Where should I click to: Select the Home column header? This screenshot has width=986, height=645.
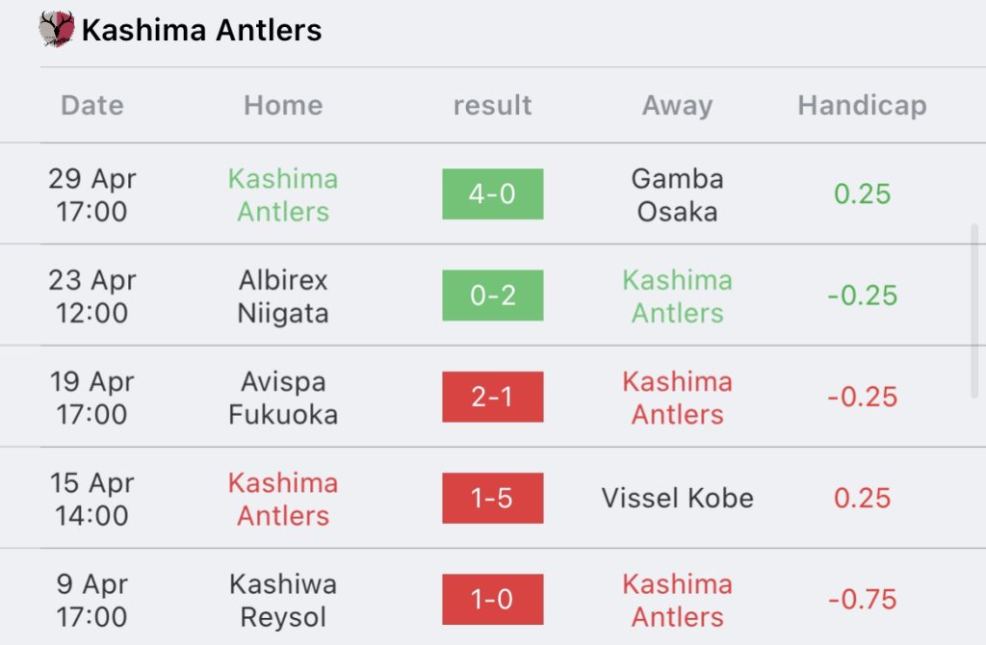[283, 105]
